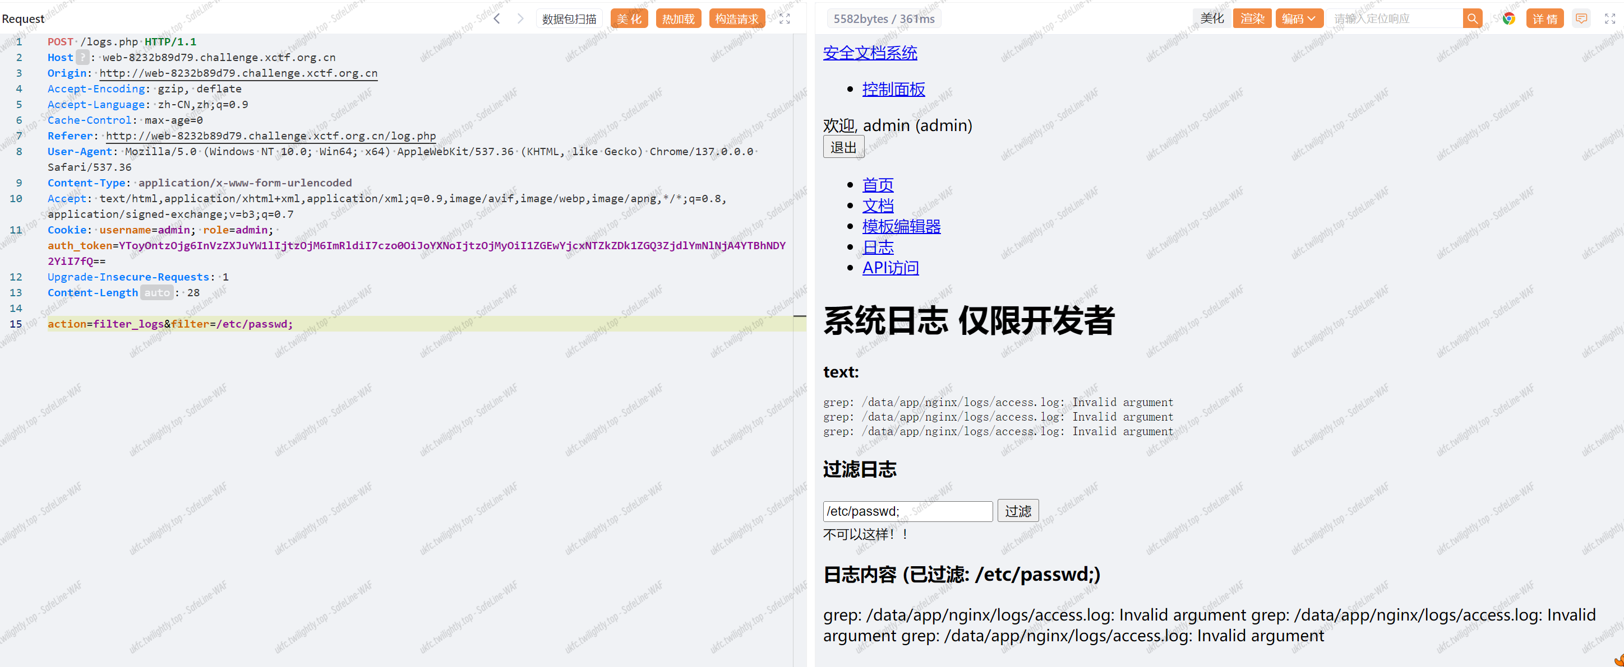Click the editor scrollbar marker at line 15
Image resolution: width=1624 pixels, height=667 pixels.
[x=800, y=316]
